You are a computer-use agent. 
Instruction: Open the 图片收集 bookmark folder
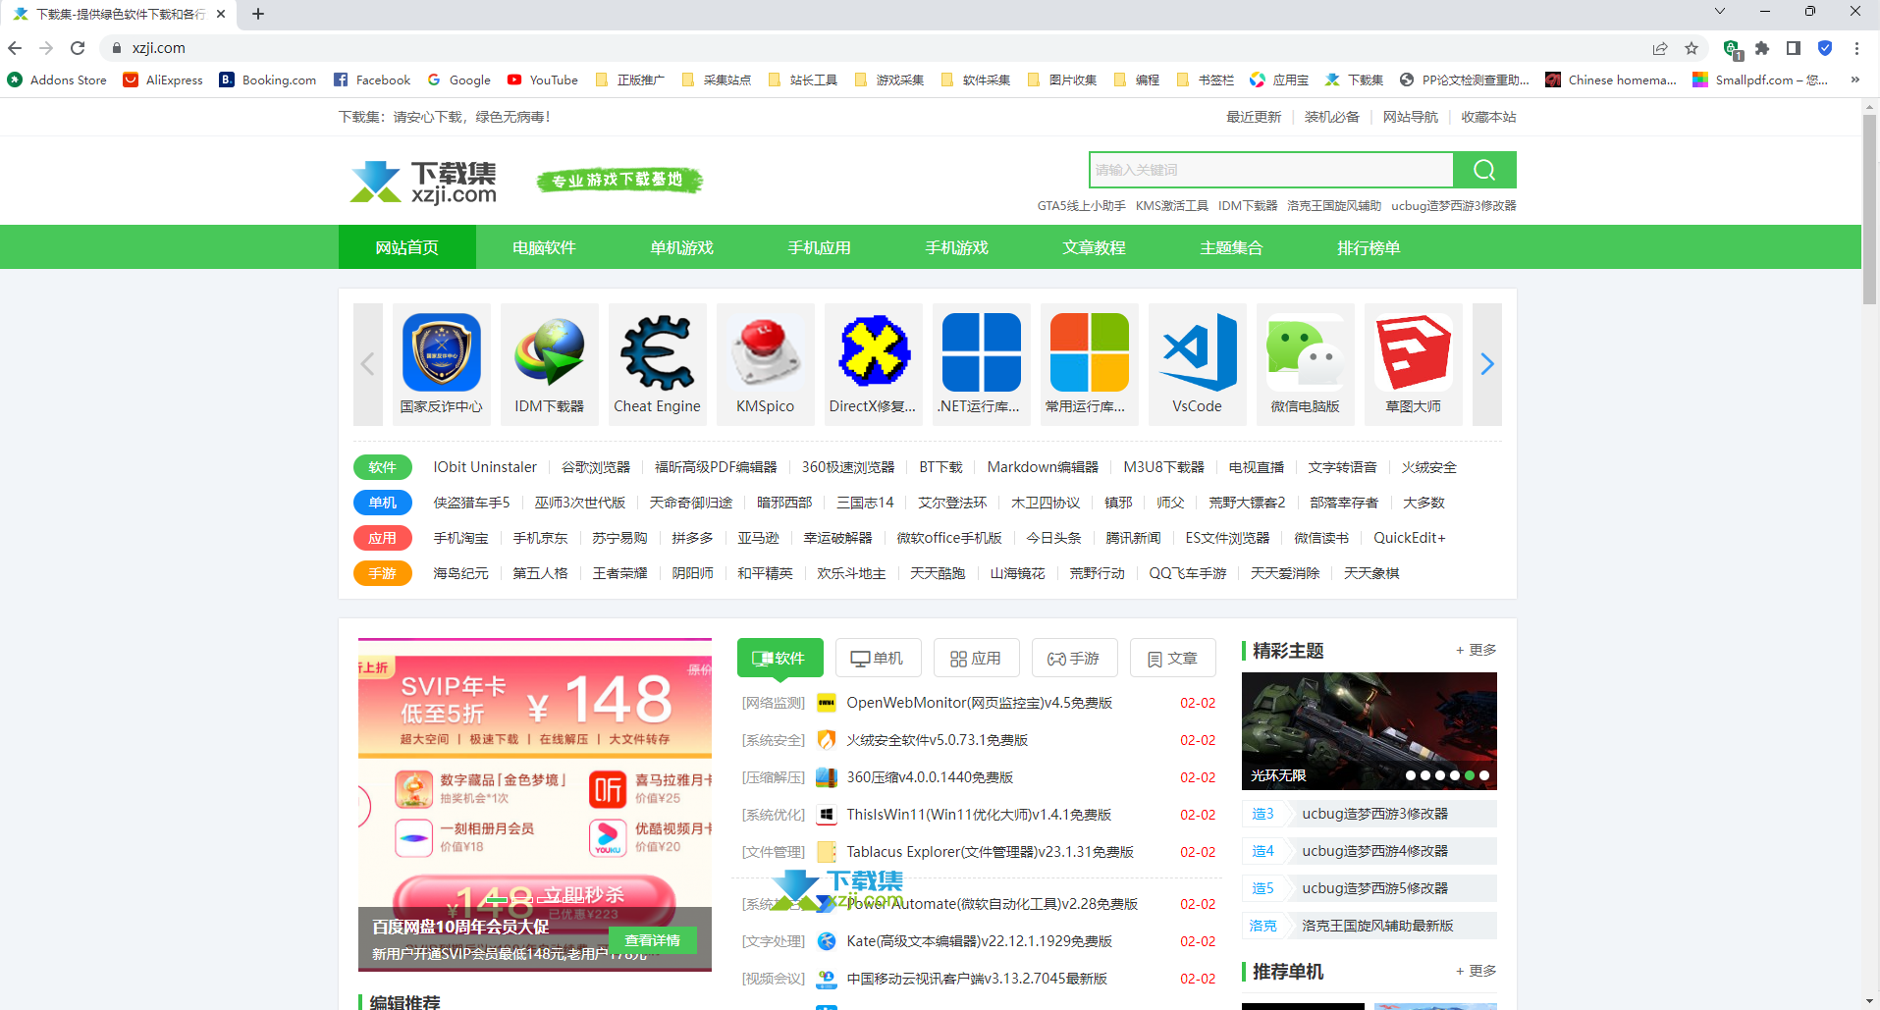tap(1061, 80)
